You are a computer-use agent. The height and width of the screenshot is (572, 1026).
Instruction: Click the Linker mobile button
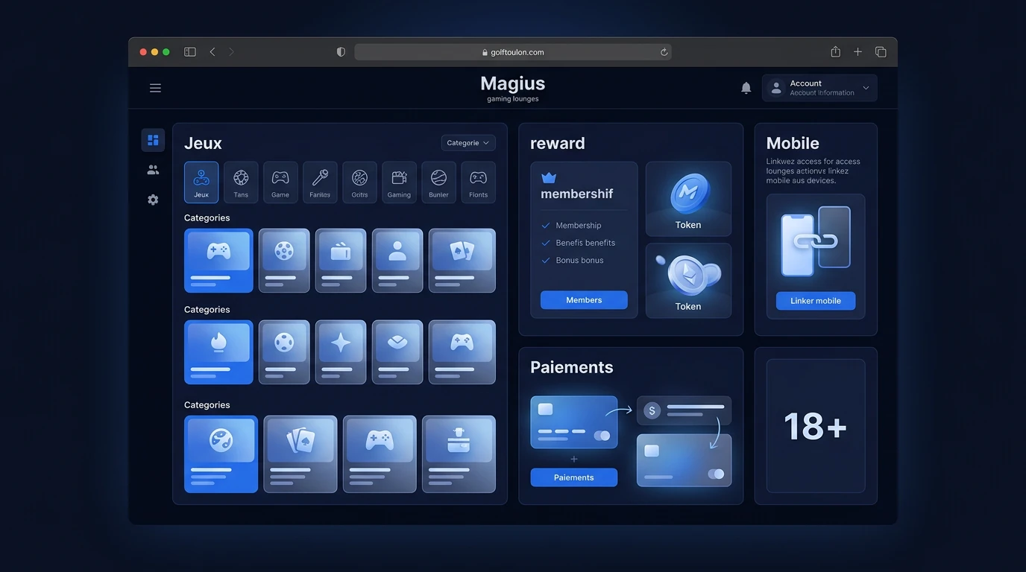point(816,301)
